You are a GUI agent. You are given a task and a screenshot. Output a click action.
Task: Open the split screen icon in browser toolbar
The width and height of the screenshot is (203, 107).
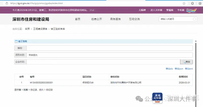[200, 3]
